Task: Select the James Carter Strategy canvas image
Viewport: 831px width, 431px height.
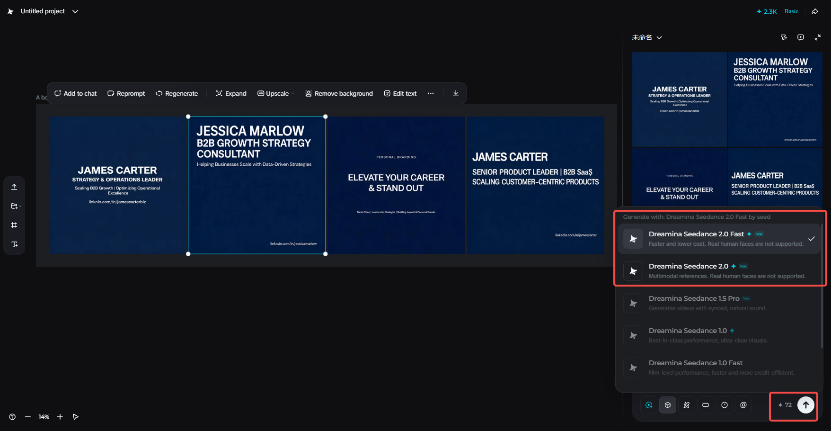Action: 117,185
